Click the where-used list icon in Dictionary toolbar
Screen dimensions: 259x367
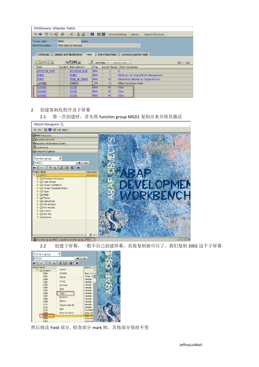[72, 34]
